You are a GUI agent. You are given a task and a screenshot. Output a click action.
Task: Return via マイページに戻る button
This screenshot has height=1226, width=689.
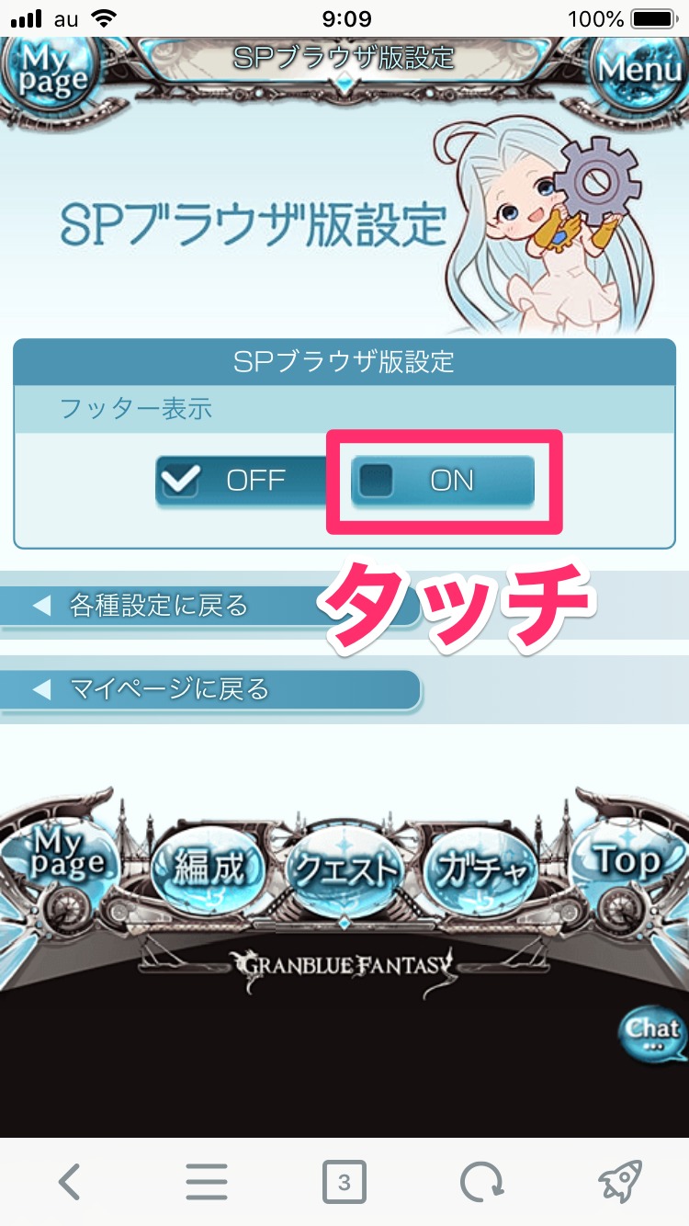210,689
